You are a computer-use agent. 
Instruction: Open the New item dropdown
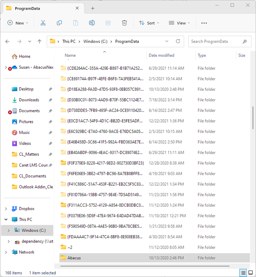point(18,23)
